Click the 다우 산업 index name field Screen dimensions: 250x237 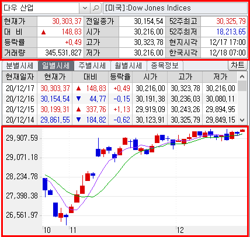click(41, 8)
